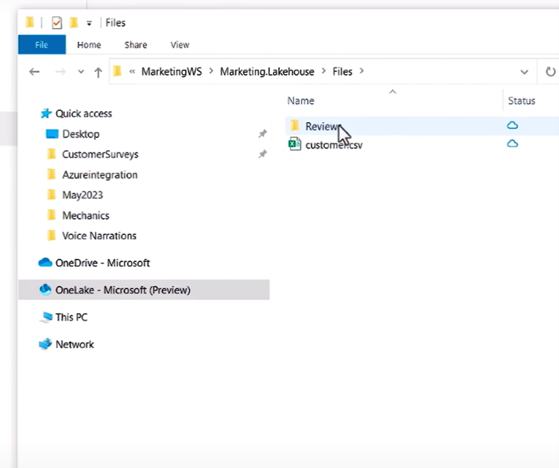Navigate to Marketing.Lakehouse in breadcrumb

point(267,72)
